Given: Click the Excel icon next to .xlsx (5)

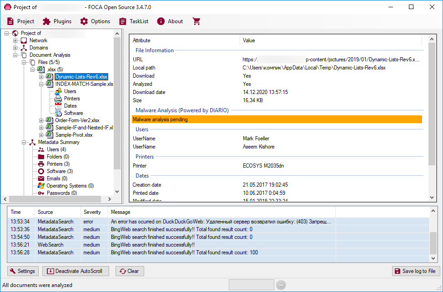Looking at the screenshot, I should pyautogui.click(x=41, y=69).
